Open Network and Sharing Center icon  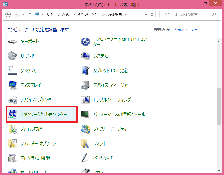pyautogui.click(x=13, y=114)
